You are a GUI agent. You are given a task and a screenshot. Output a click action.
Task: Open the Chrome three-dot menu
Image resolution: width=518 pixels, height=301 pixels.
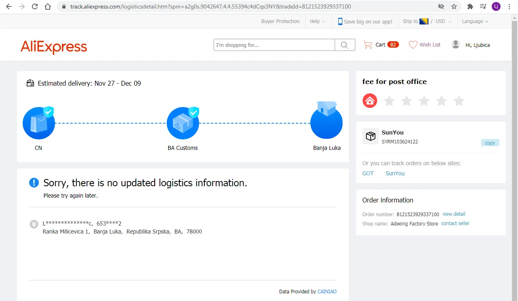coord(509,6)
